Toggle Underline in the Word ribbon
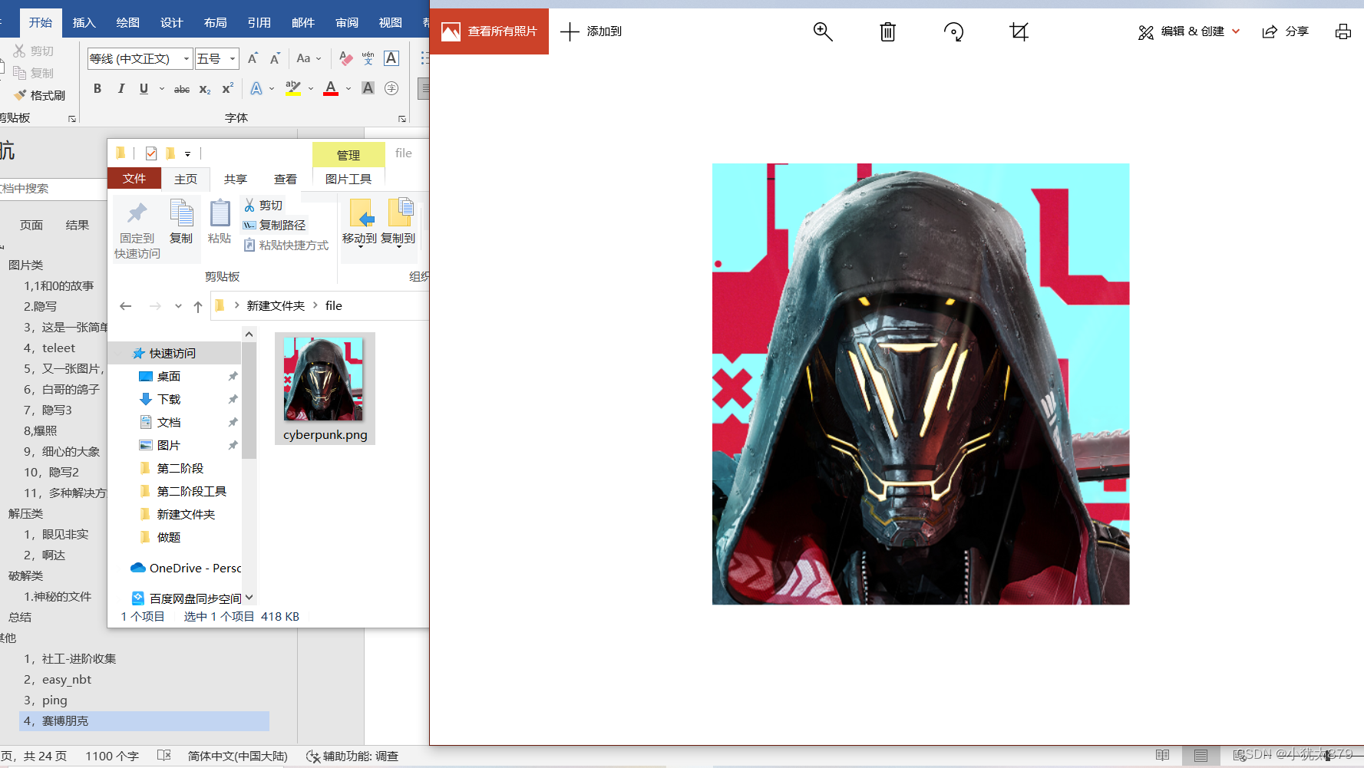This screenshot has height=768, width=1364. click(144, 89)
